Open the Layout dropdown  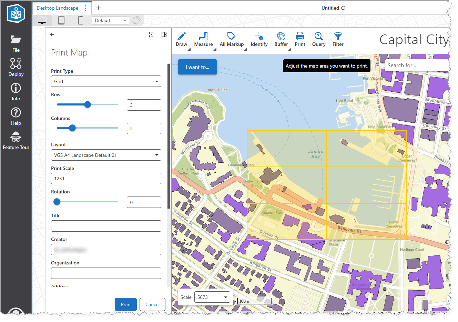pyautogui.click(x=106, y=155)
